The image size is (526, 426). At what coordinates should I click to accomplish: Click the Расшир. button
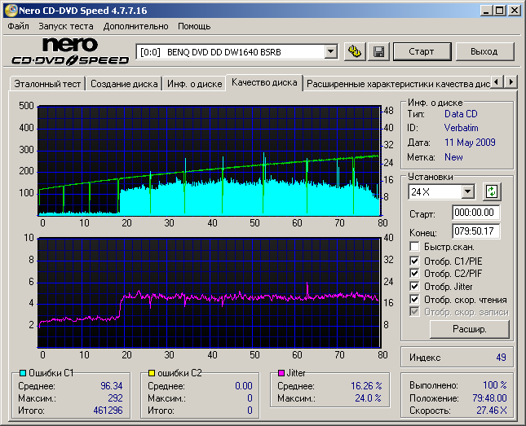tap(469, 329)
